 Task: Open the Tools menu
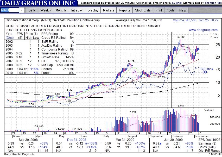[x=171, y=10]
